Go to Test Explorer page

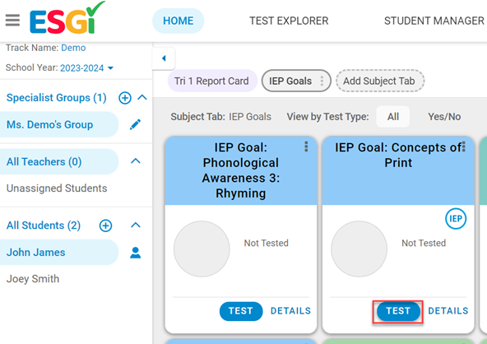point(289,21)
